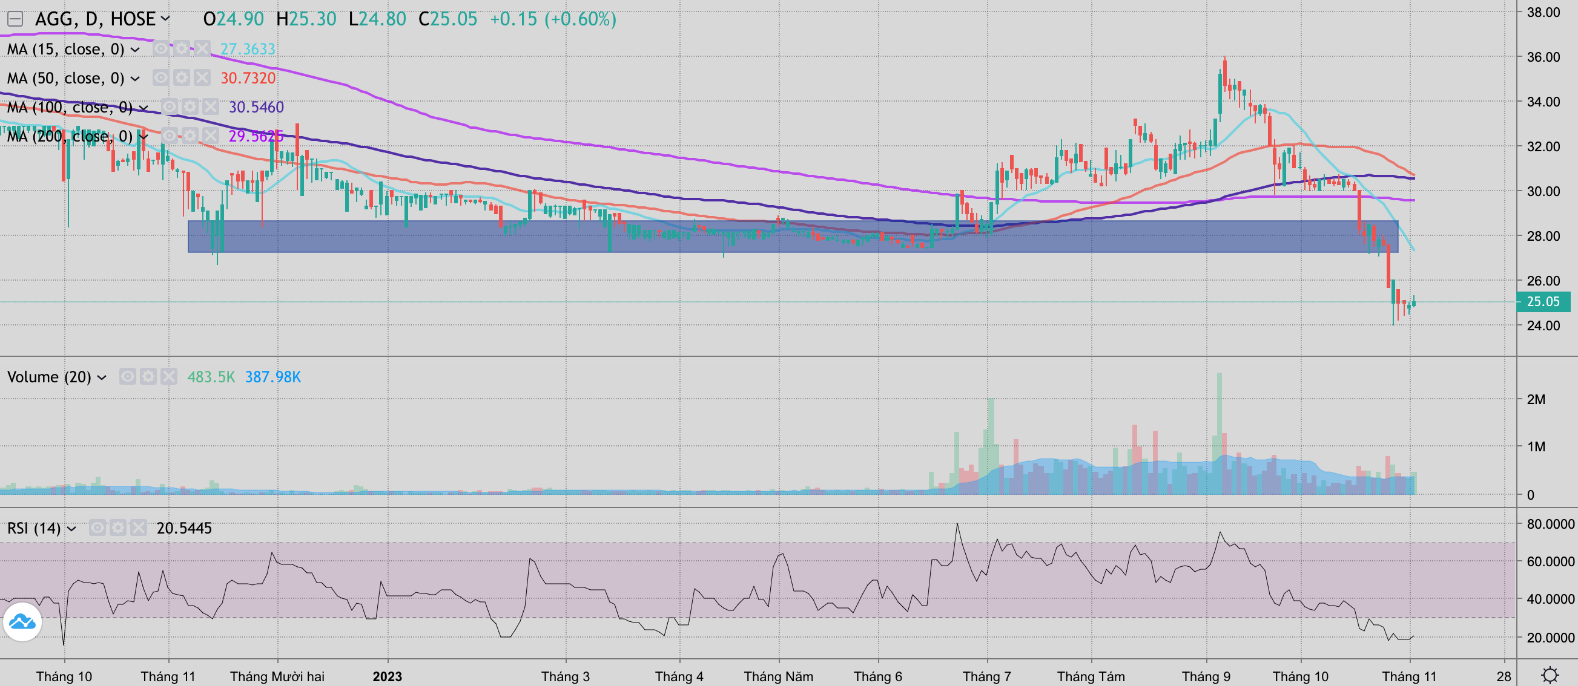This screenshot has width=1578, height=686.
Task: Expand the AGG, D, HOSE symbol dropdown arrow
Action: pos(165,19)
